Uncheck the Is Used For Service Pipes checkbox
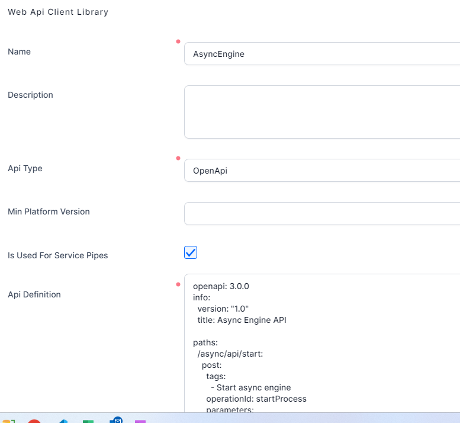The height and width of the screenshot is (423, 460). pyautogui.click(x=191, y=253)
